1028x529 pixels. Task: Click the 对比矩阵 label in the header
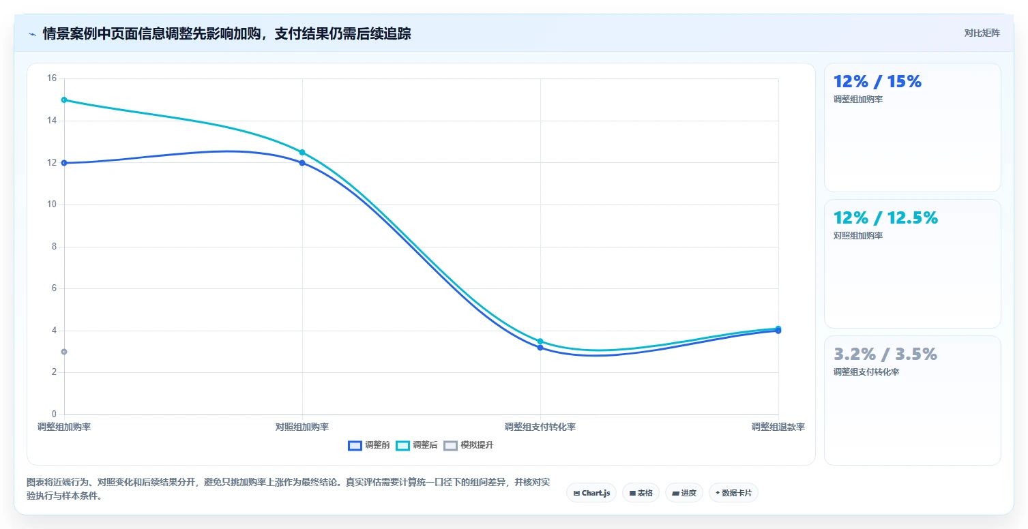tap(982, 33)
